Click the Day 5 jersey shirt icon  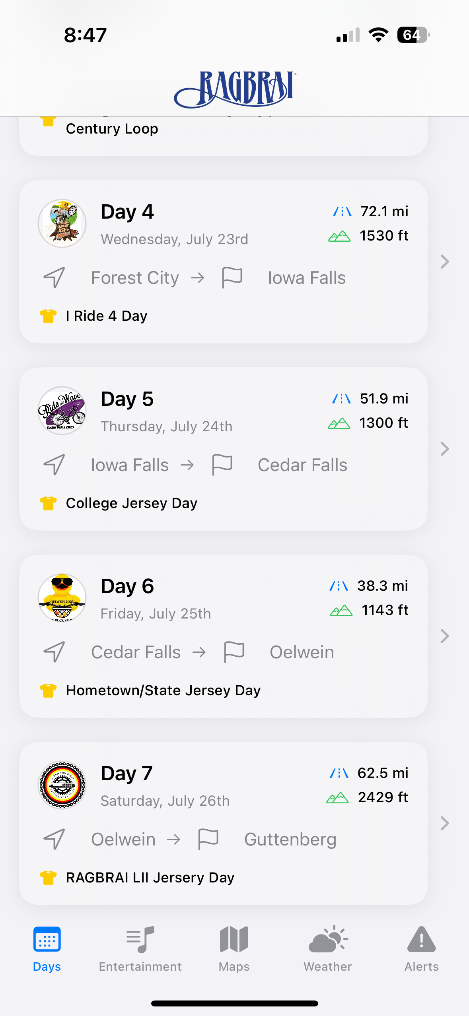click(x=48, y=503)
